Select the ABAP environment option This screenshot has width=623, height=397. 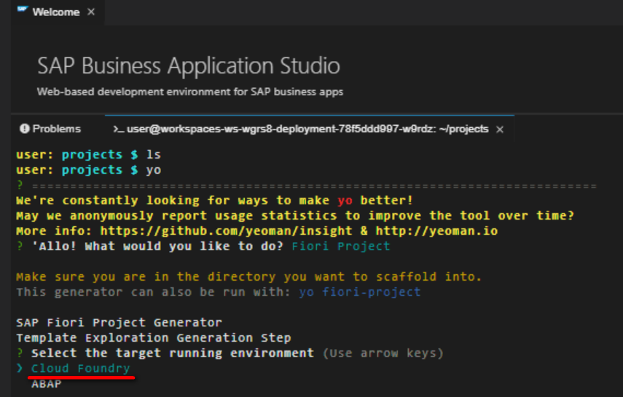[x=47, y=384]
